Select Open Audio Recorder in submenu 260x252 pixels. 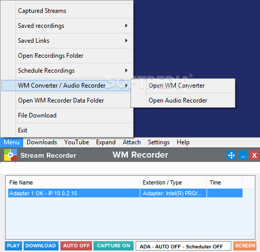coord(183,100)
